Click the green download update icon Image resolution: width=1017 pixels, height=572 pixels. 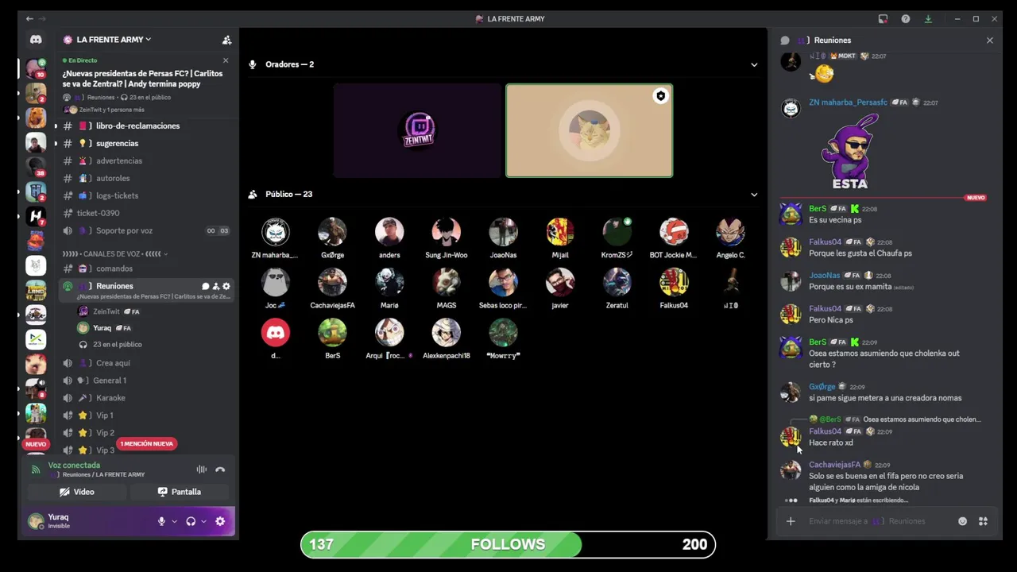coord(928,19)
